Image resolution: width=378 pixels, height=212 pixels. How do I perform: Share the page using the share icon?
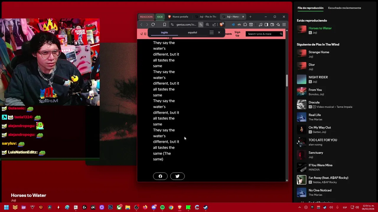(x=214, y=24)
